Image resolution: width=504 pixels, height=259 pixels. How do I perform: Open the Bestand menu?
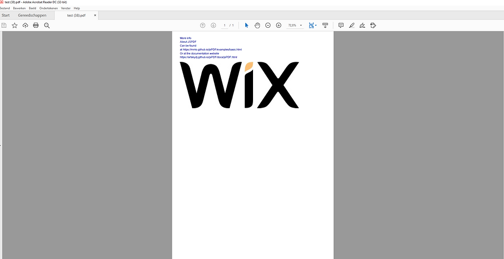tap(5, 8)
